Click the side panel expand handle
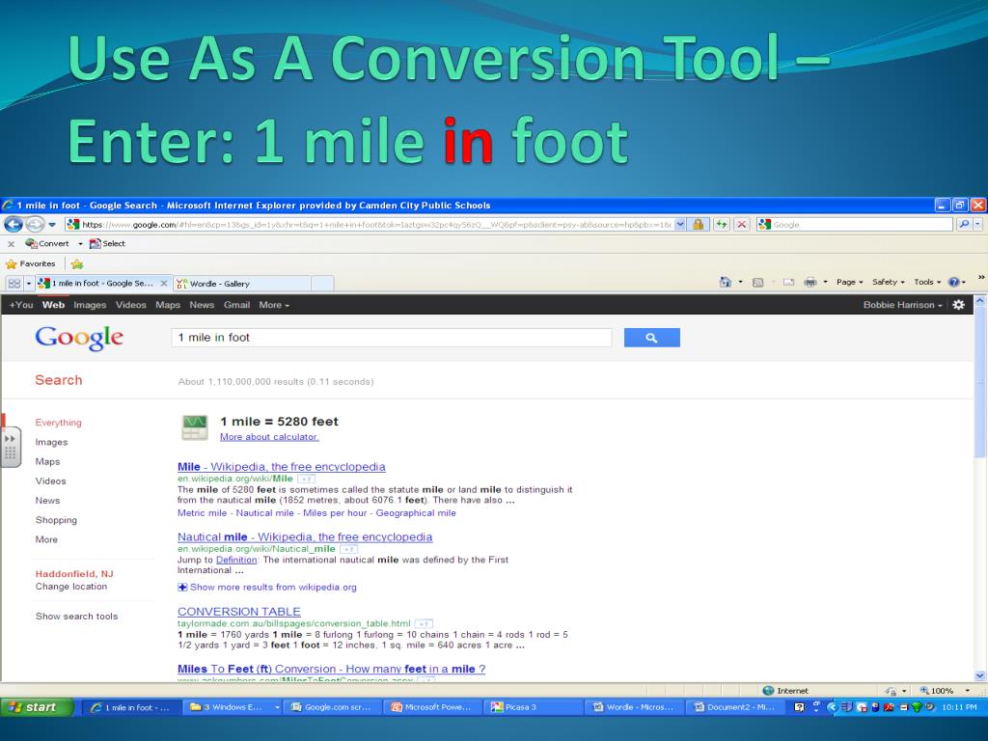Screen dimensions: 988x741 [x=11, y=447]
